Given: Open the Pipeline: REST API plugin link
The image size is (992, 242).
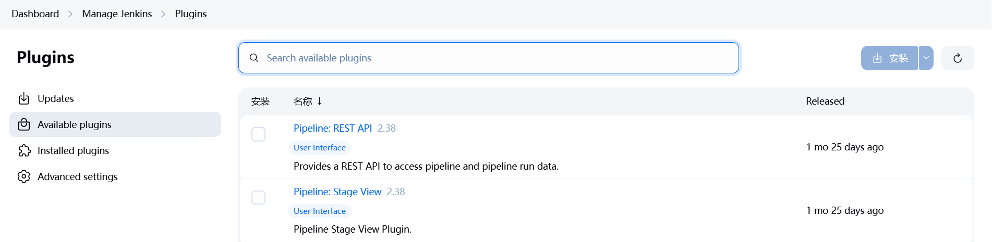Looking at the screenshot, I should [x=333, y=128].
